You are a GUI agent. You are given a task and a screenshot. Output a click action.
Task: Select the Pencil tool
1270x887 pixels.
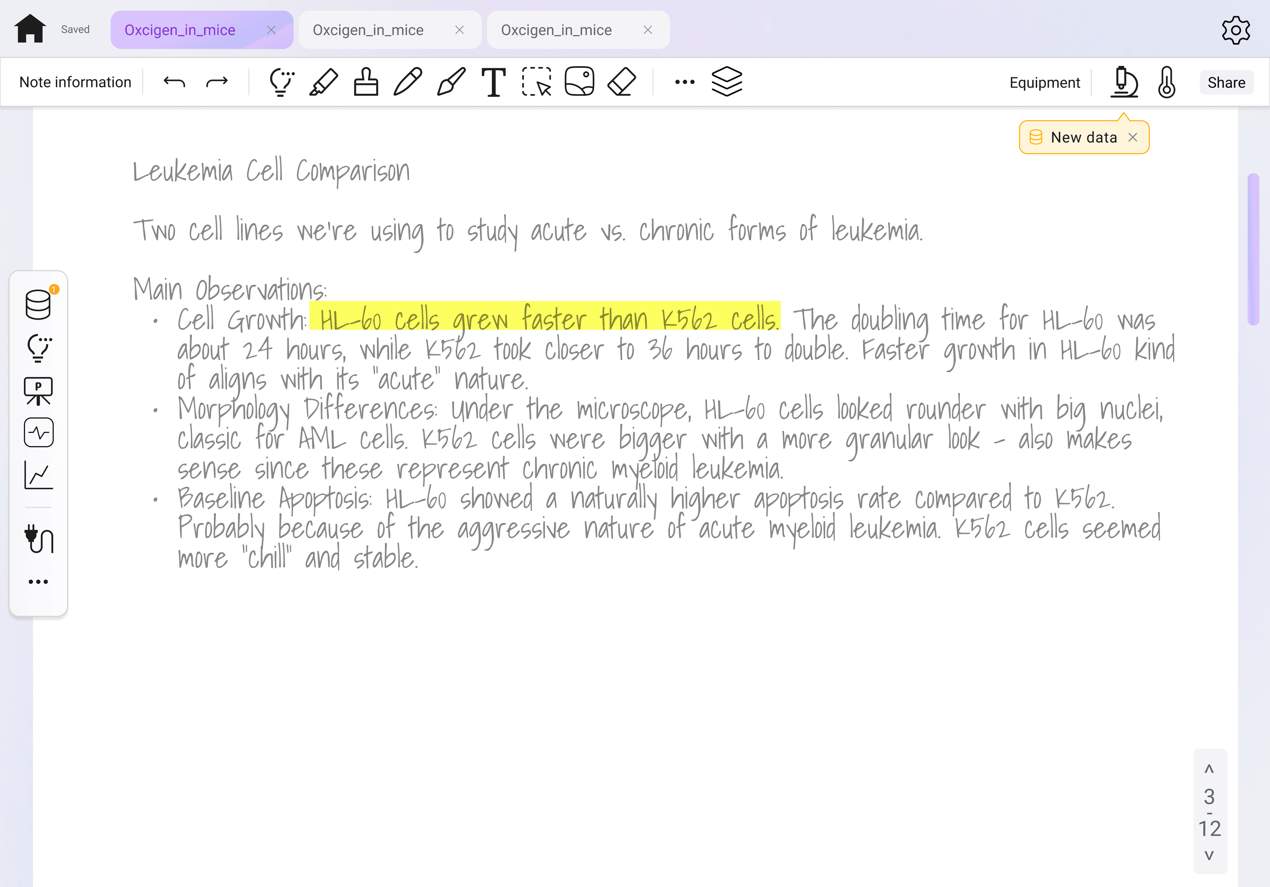tap(408, 82)
